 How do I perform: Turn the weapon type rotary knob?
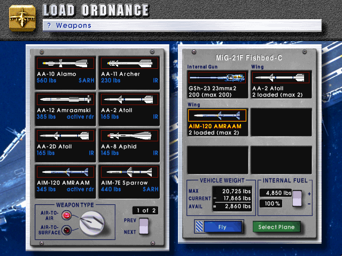click(91, 223)
